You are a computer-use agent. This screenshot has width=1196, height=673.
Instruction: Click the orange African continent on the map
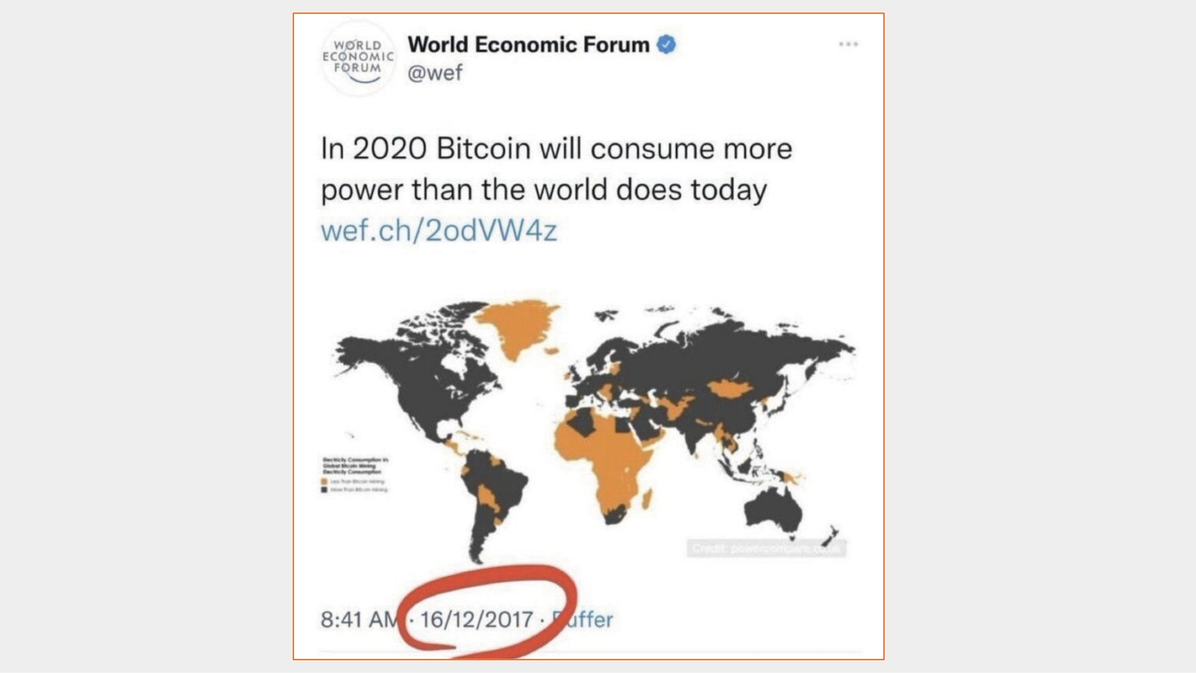coord(607,457)
